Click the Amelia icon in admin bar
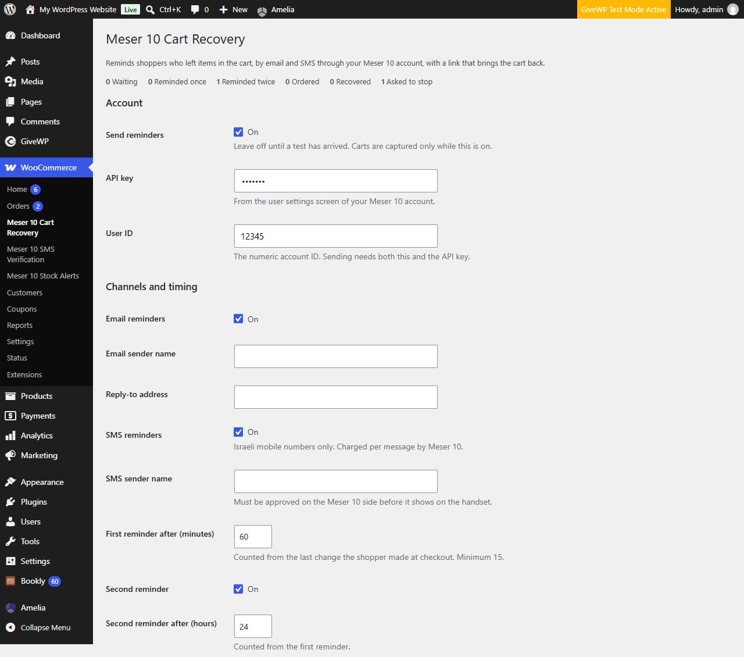Screen dimensions: 744x657 262,10
